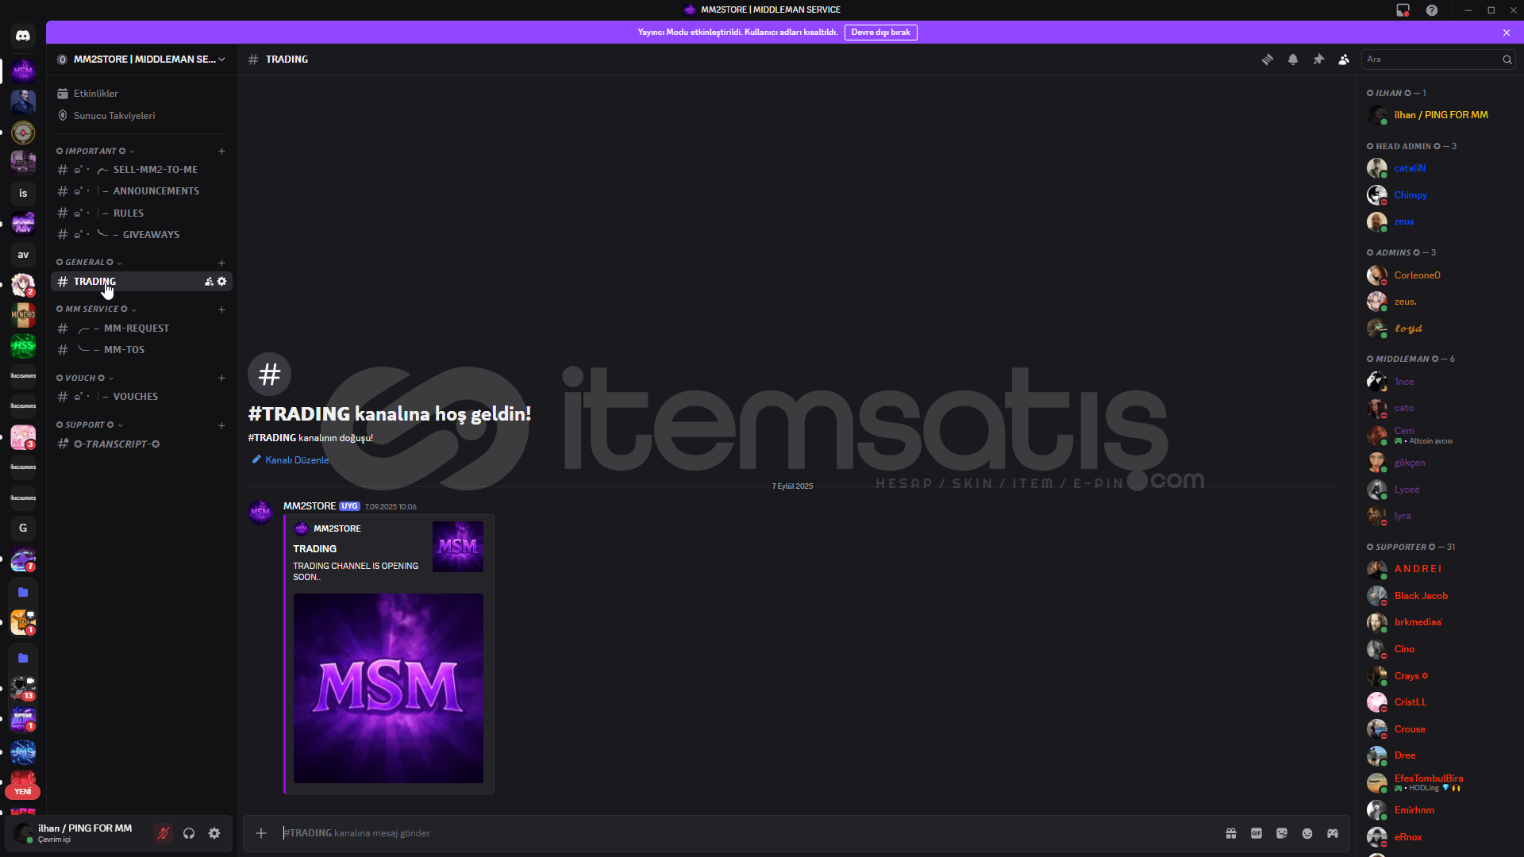Open RULES channel
This screenshot has width=1524, height=857.
141,213
